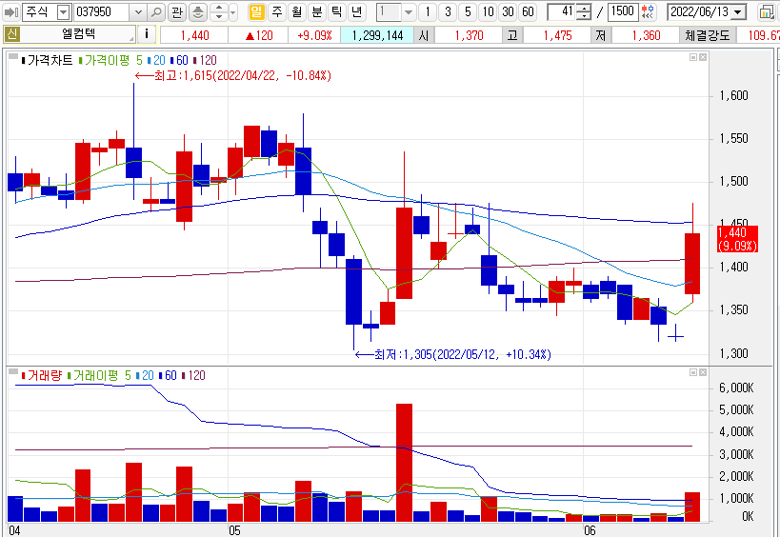Click the price MA 120 legend swatch
The height and width of the screenshot is (537, 780).
click(x=195, y=61)
